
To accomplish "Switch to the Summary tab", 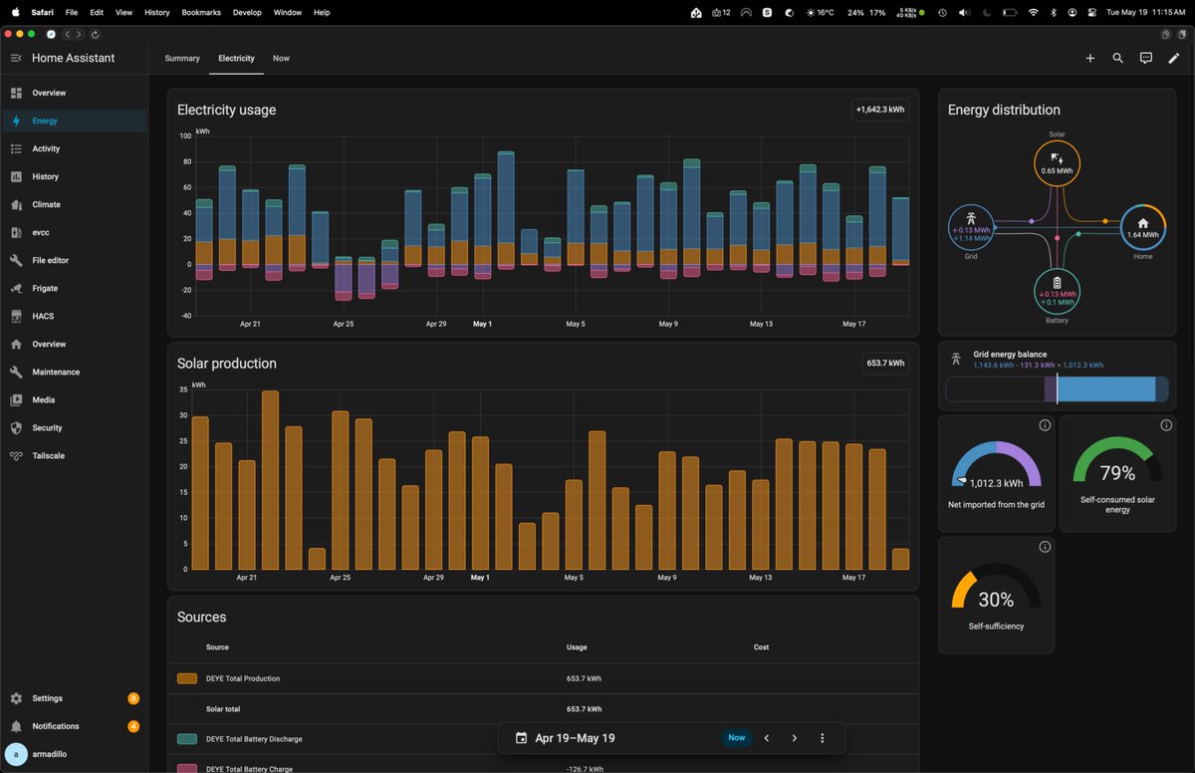I will click(182, 58).
